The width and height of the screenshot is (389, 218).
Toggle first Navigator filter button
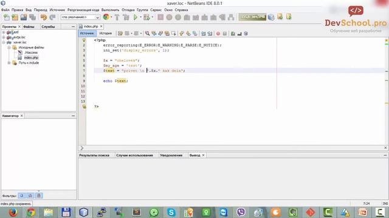(22, 196)
